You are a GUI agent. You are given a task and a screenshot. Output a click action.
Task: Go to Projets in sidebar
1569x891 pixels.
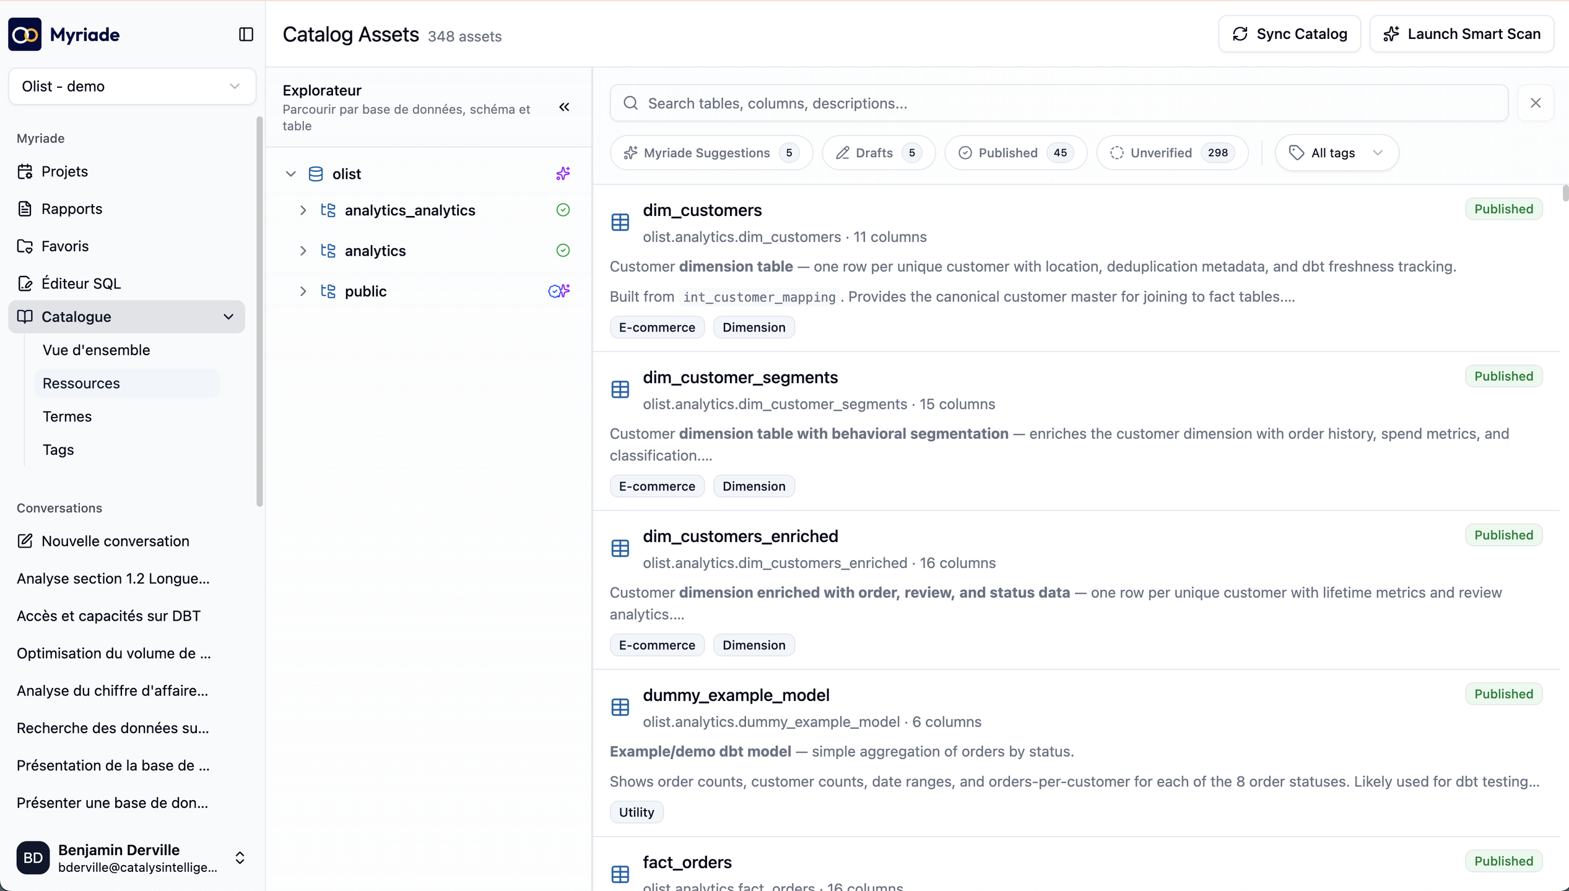[126, 171]
